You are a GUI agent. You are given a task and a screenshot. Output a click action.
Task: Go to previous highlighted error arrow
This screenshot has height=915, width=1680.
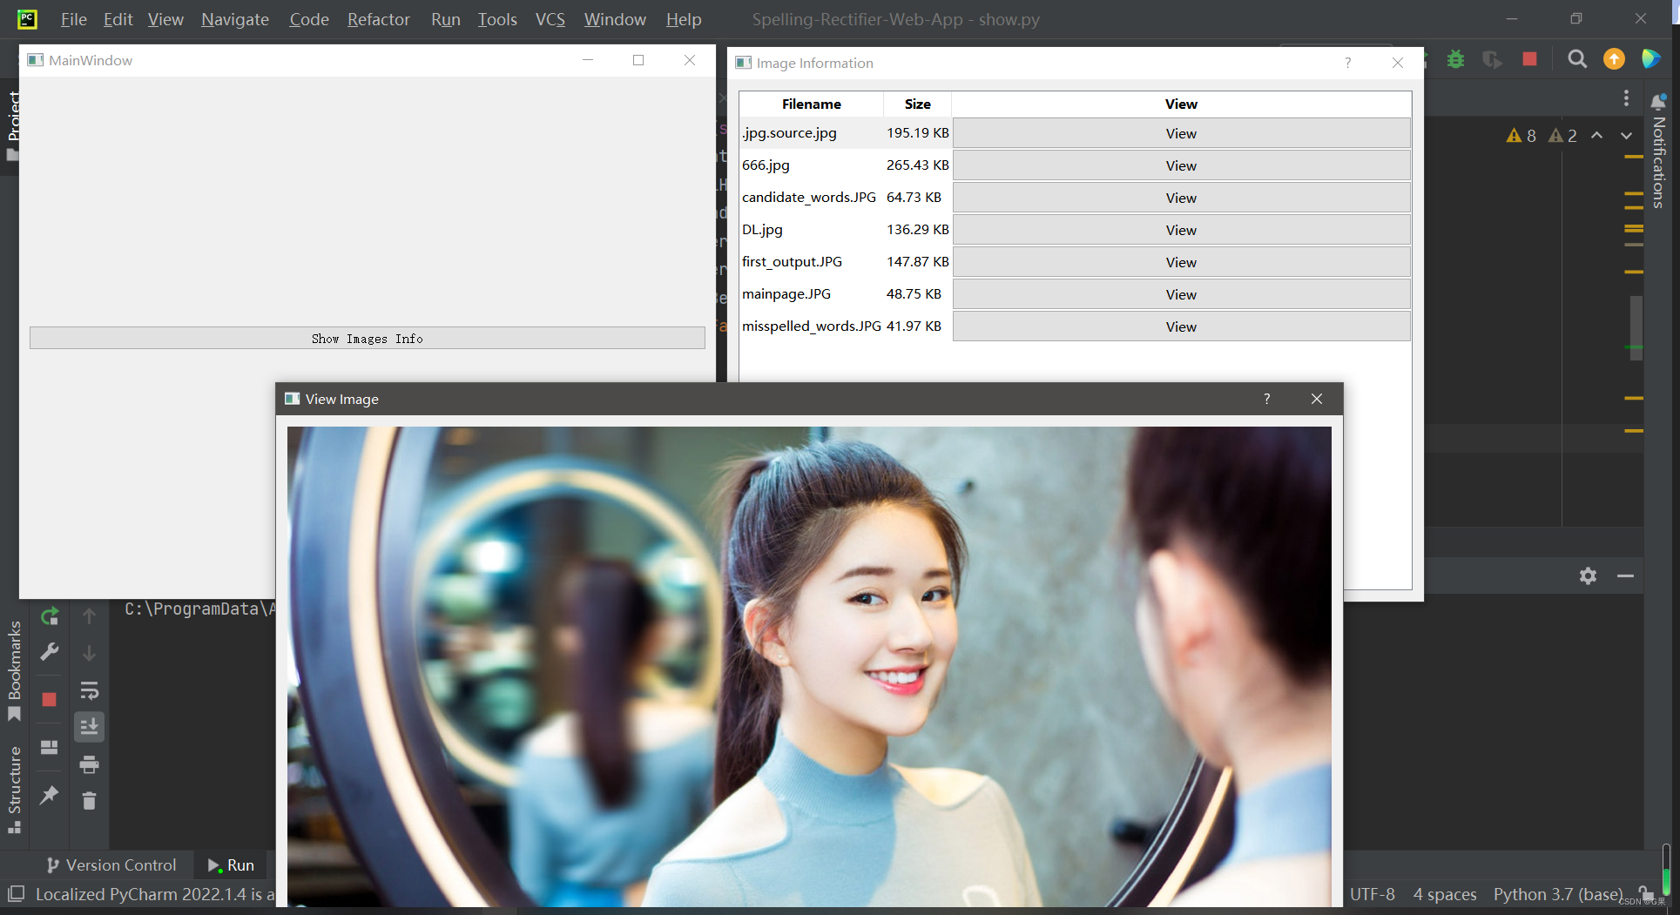[1596, 136]
